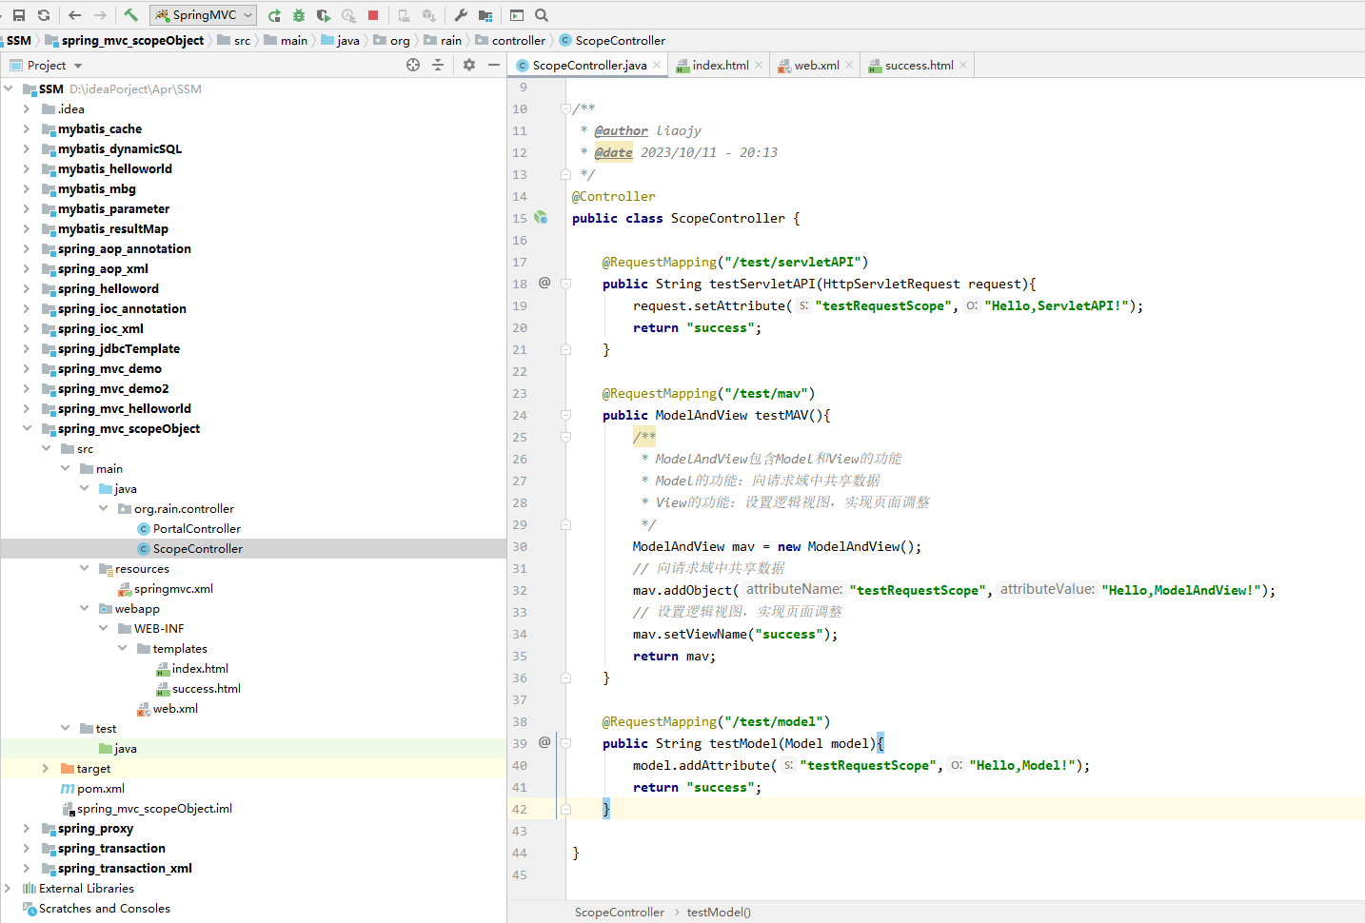Open Project Structure icon
This screenshot has height=923, width=1365.
485,15
